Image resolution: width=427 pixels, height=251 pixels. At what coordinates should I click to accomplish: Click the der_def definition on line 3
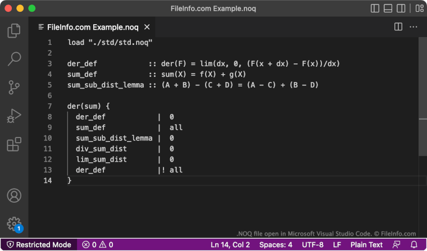pyautogui.click(x=82, y=63)
